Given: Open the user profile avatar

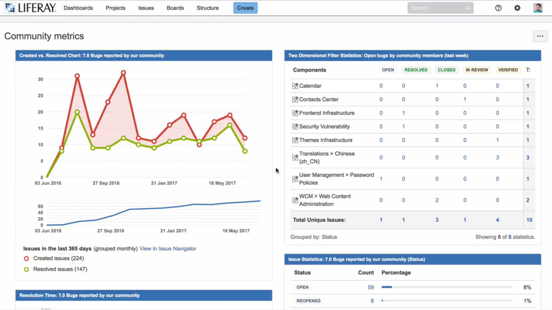Looking at the screenshot, I should tap(537, 8).
